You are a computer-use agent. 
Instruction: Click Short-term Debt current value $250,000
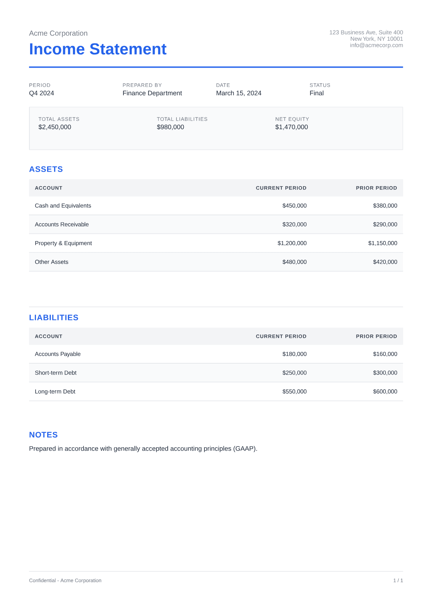pos(294,373)
